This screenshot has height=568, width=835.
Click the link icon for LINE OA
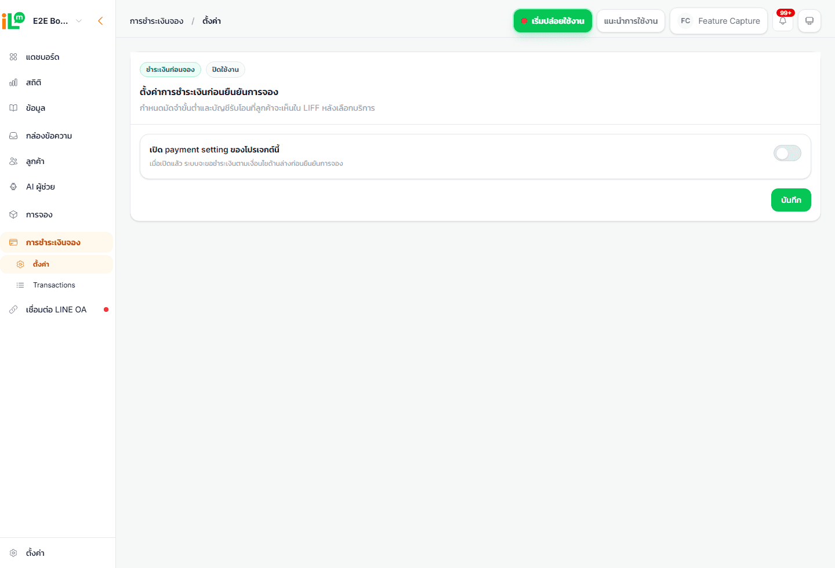coord(13,310)
